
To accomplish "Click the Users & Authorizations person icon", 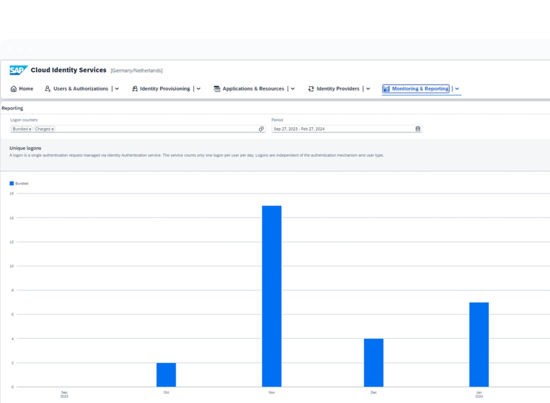I will tap(48, 89).
